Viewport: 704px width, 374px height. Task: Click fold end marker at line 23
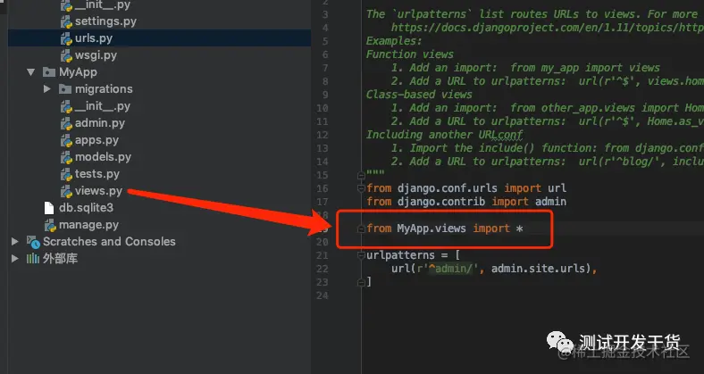pyautogui.click(x=361, y=282)
